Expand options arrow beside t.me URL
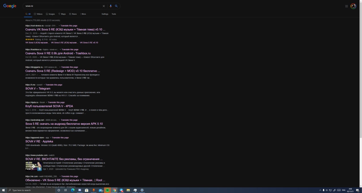 coord(44,85)
